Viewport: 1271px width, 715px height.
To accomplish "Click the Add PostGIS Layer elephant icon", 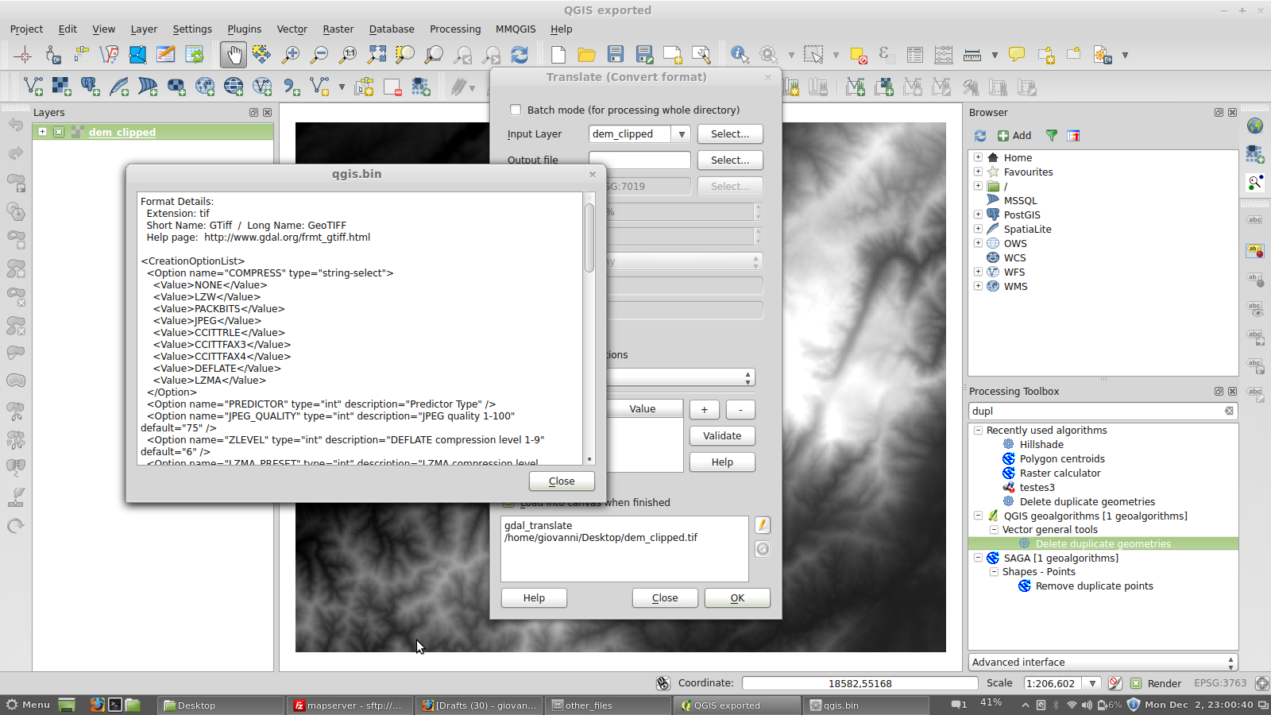I will (91, 87).
